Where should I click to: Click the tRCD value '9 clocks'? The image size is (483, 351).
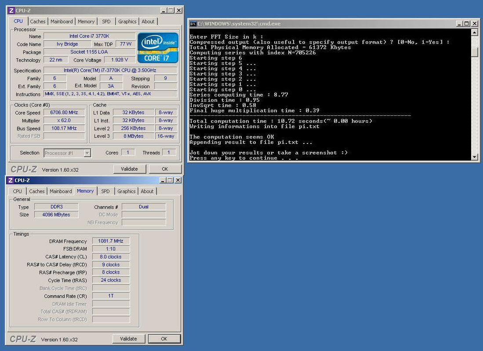(111, 265)
